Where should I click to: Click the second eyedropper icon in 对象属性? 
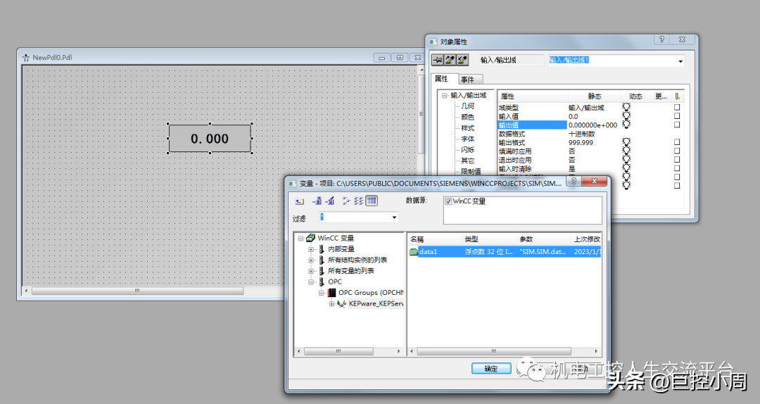point(462,61)
